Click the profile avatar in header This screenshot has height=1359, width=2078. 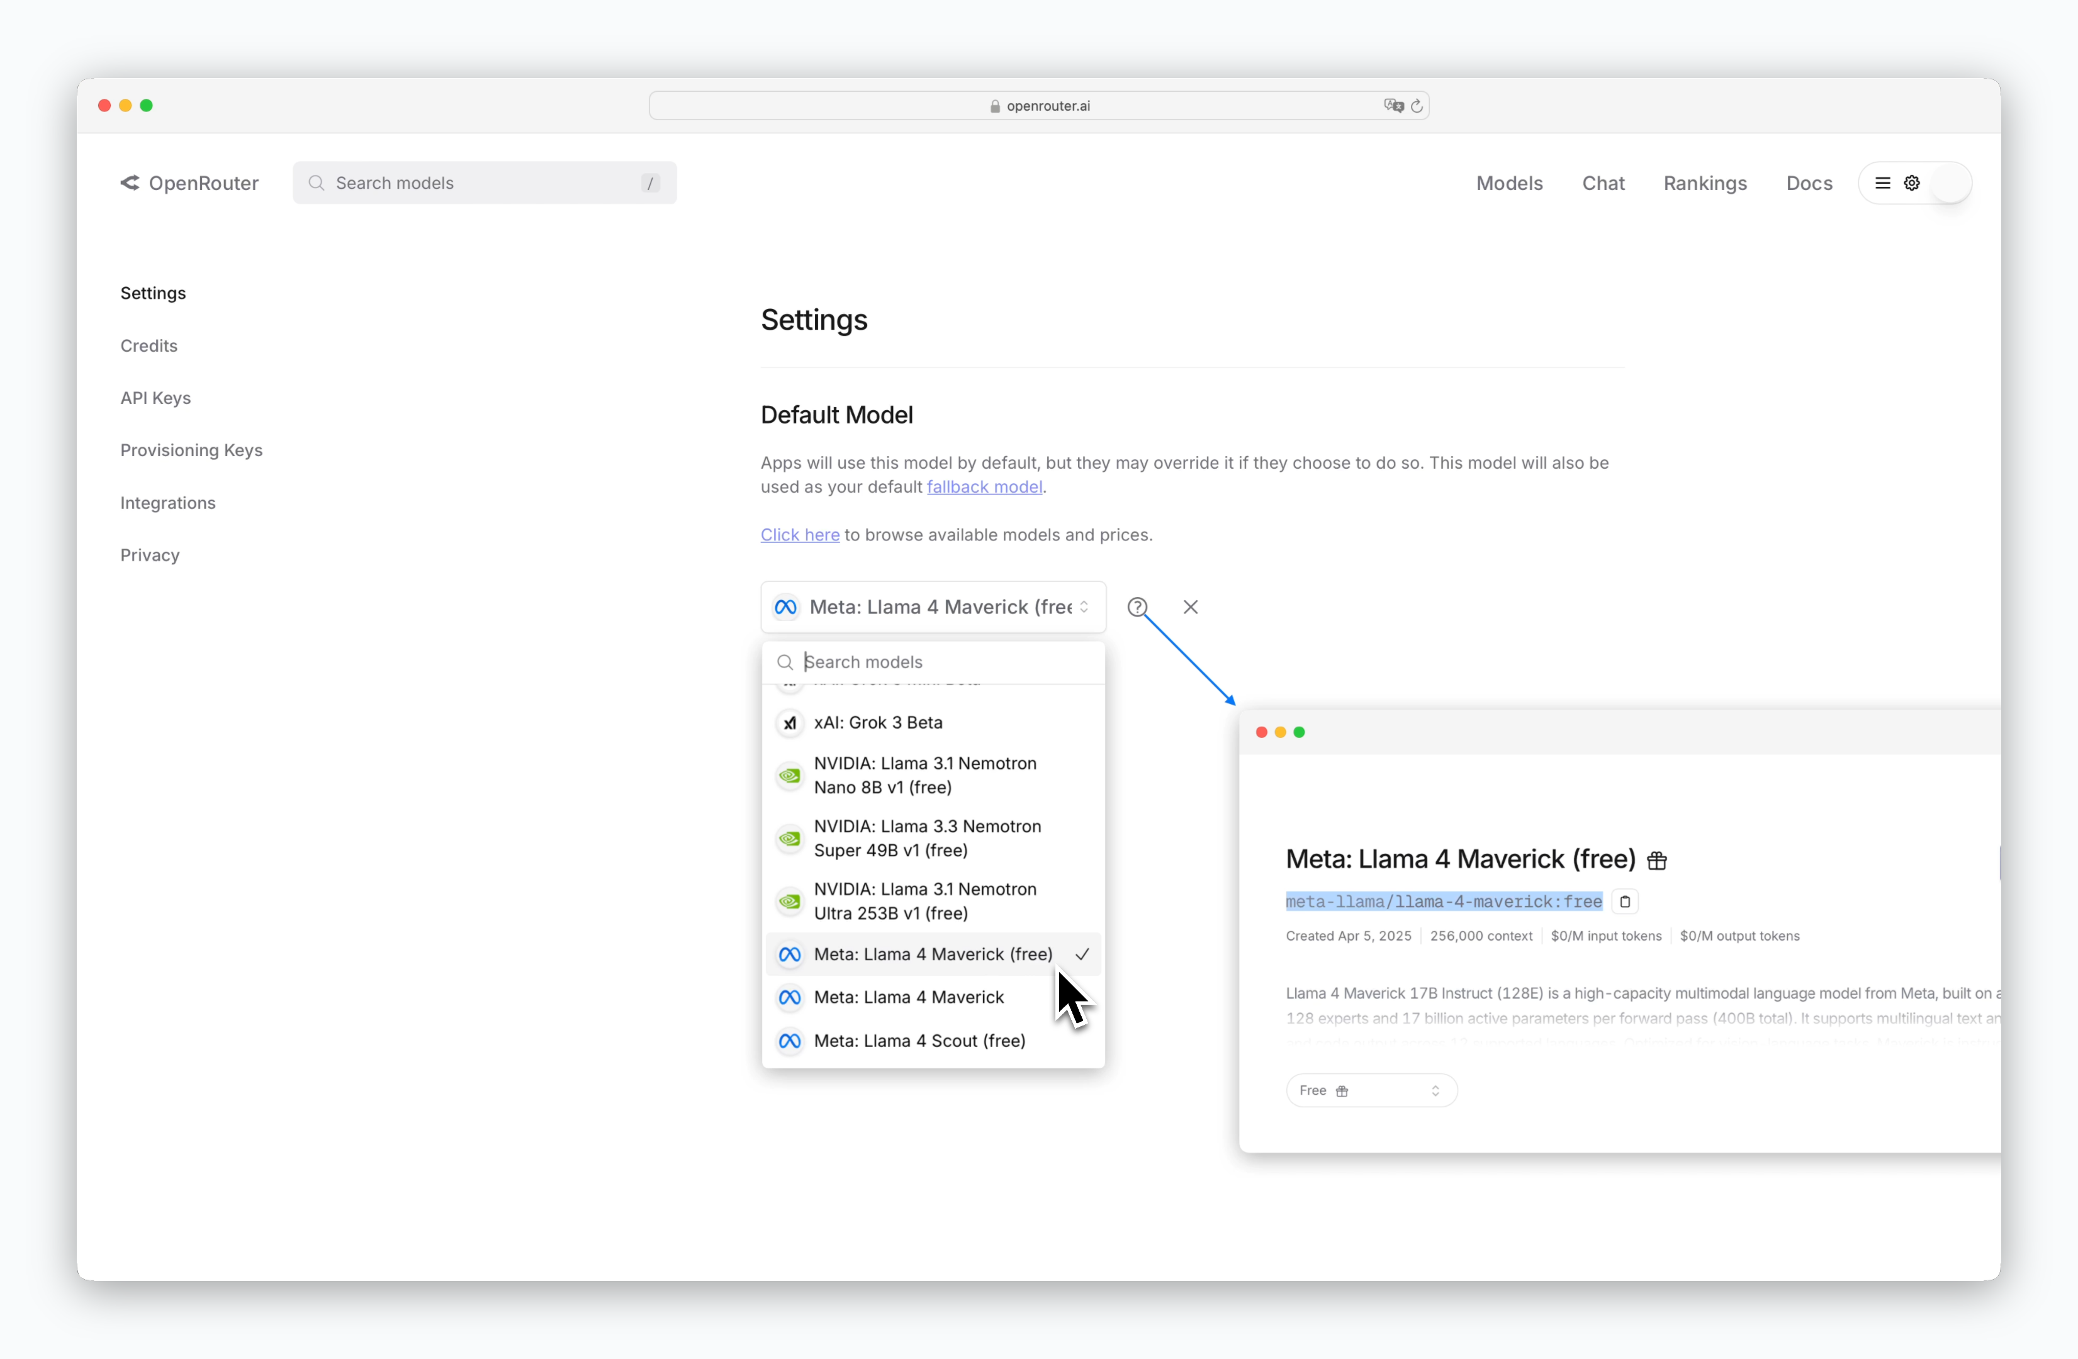pyautogui.click(x=1950, y=182)
